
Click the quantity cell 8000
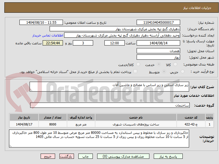[53, 124]
